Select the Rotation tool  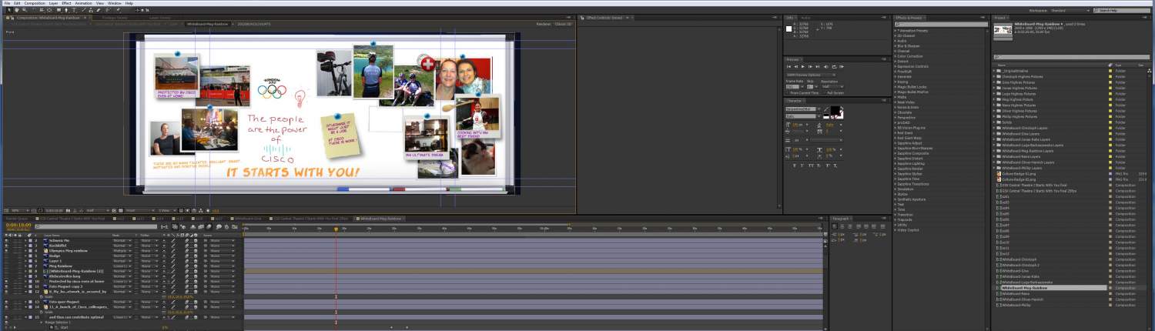(33, 10)
